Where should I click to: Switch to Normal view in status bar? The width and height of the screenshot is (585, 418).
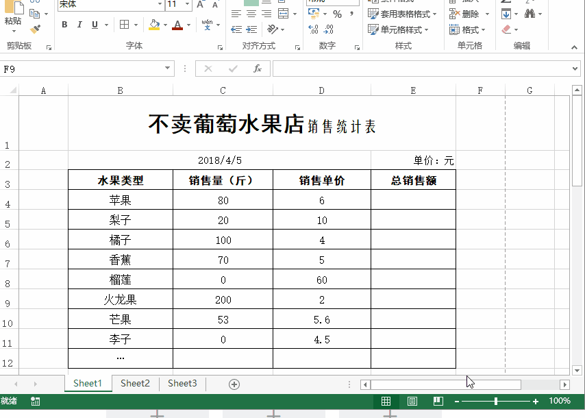click(x=386, y=401)
